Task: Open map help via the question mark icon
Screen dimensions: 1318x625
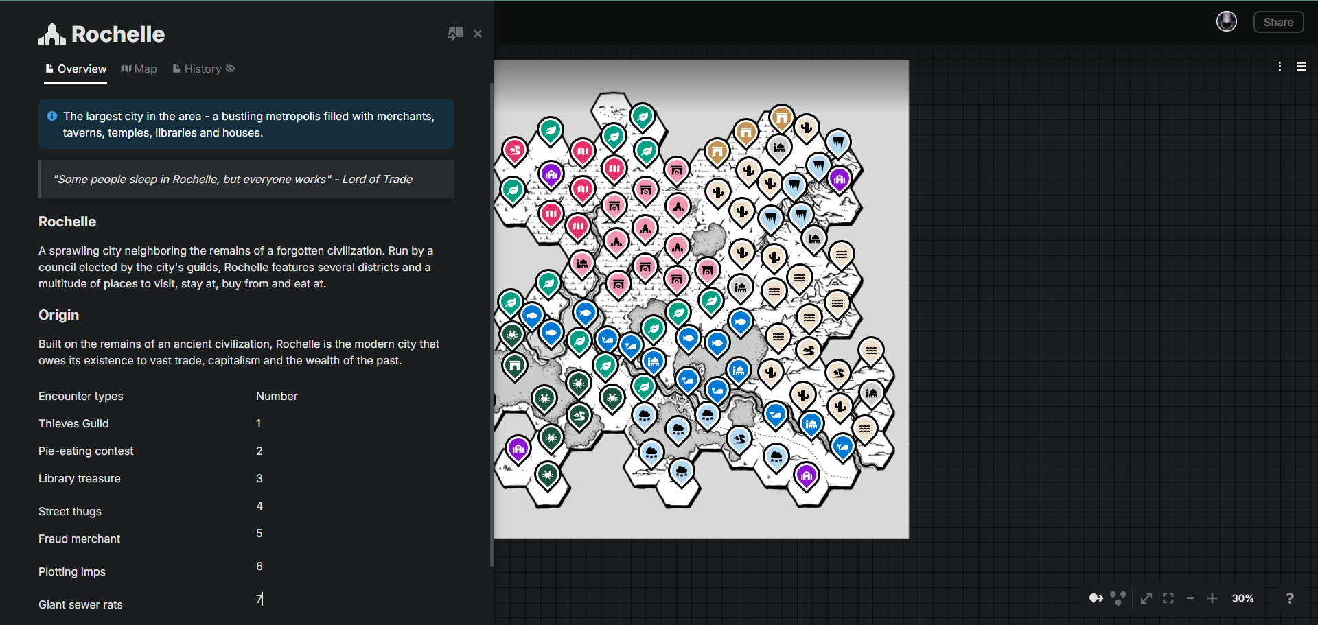Action: [1291, 598]
